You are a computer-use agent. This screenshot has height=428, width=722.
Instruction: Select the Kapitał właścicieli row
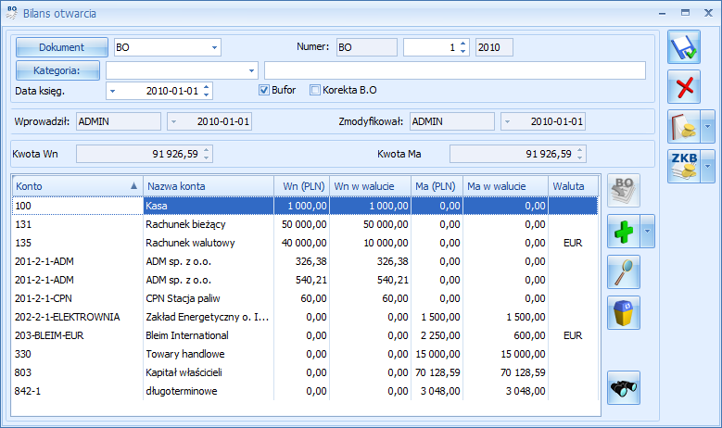[x=305, y=372]
